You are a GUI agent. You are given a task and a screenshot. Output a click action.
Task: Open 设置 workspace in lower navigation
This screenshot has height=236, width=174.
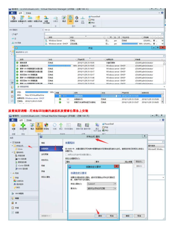24,213
